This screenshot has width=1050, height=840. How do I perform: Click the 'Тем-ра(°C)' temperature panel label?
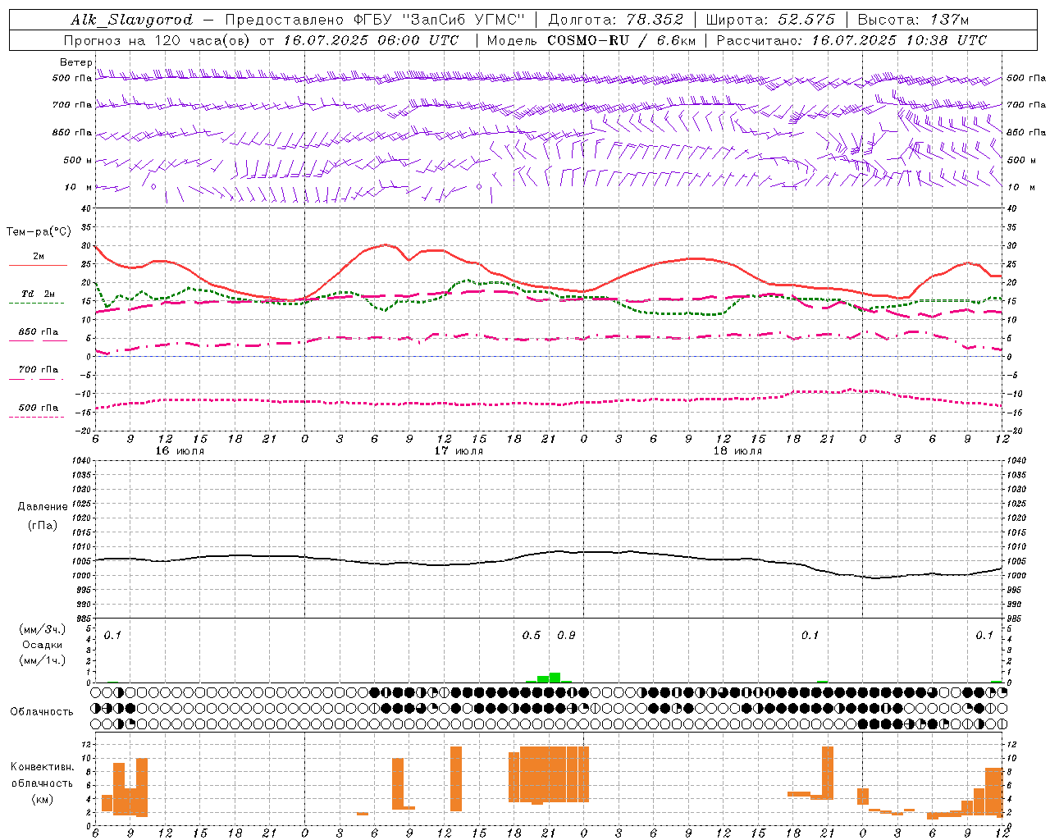point(39,232)
